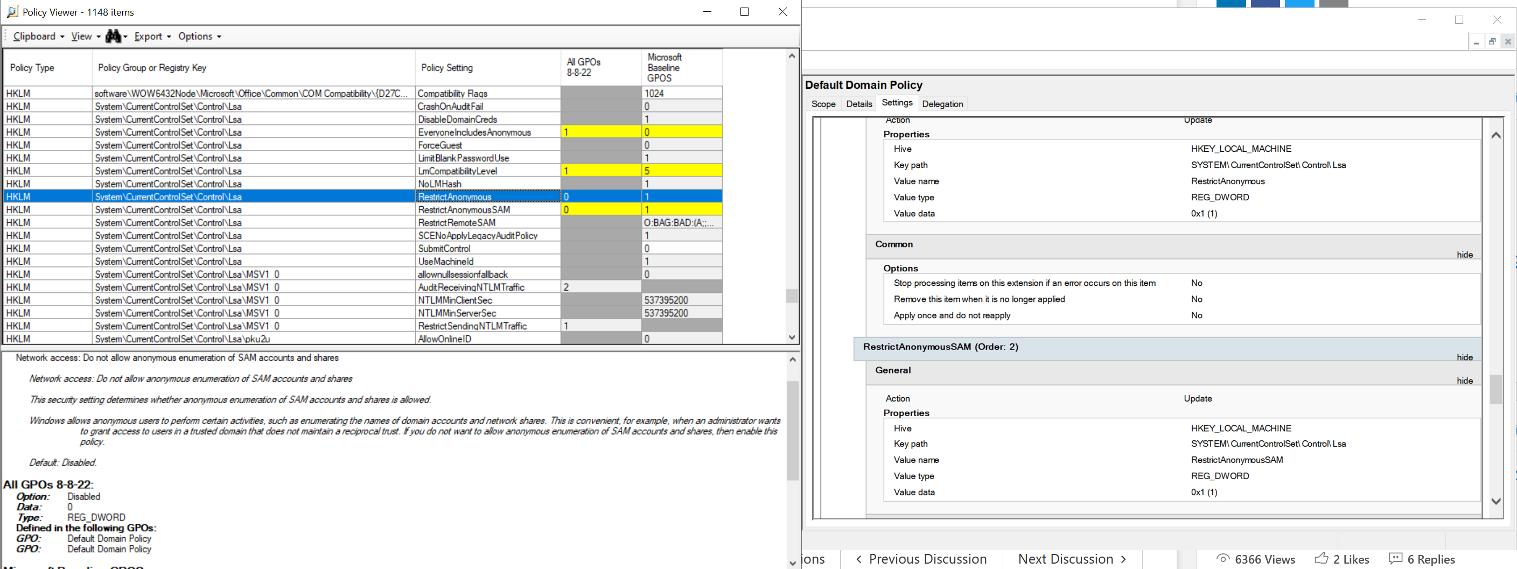The height and width of the screenshot is (569, 1517).
Task: Go to Previous Discussion
Action: pos(927,559)
